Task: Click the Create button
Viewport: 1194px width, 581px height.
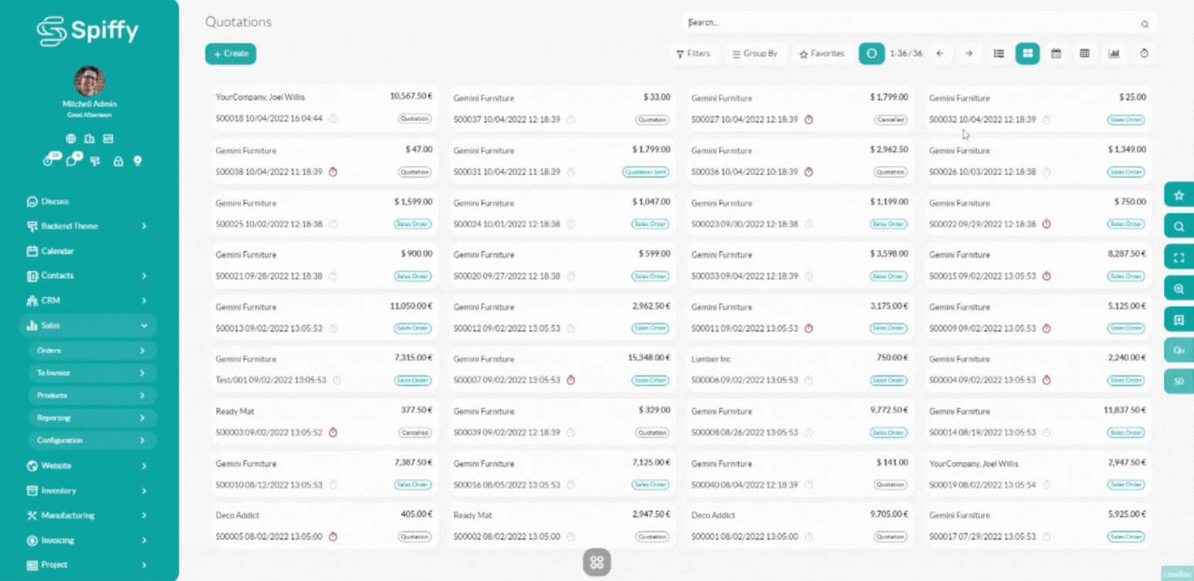Action: 231,54
